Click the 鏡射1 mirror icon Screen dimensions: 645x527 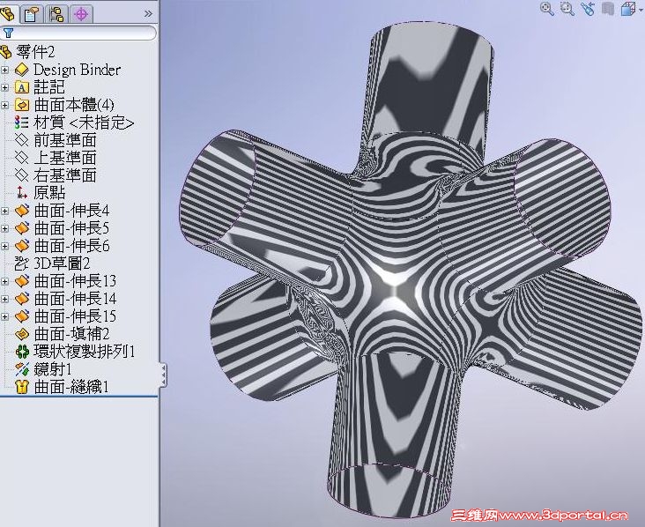click(x=22, y=369)
